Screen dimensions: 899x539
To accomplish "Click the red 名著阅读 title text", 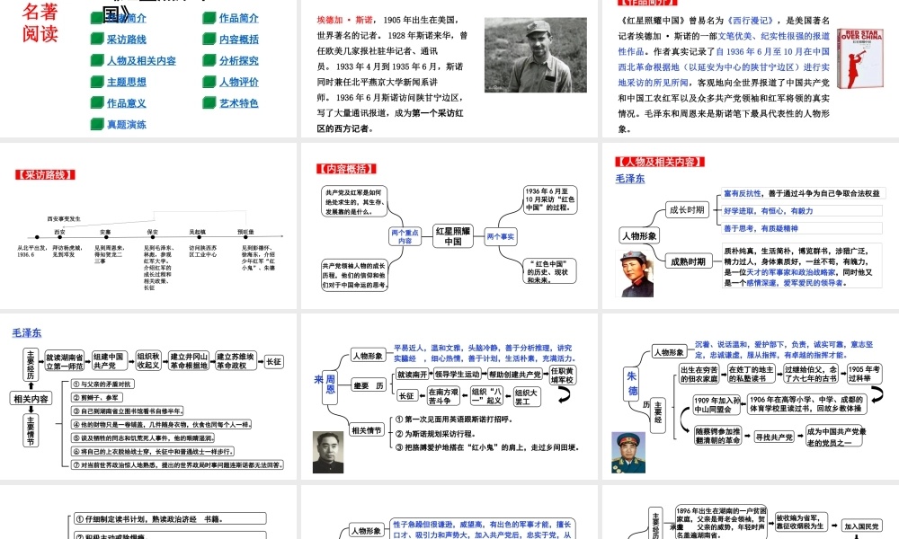I will point(40,22).
